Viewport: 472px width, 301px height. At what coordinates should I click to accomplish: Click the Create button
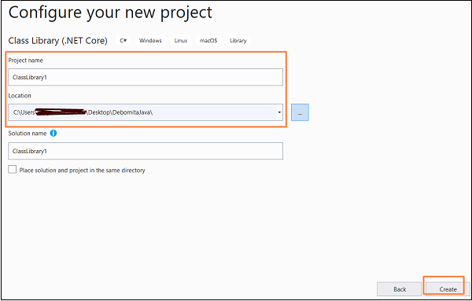[x=448, y=289]
